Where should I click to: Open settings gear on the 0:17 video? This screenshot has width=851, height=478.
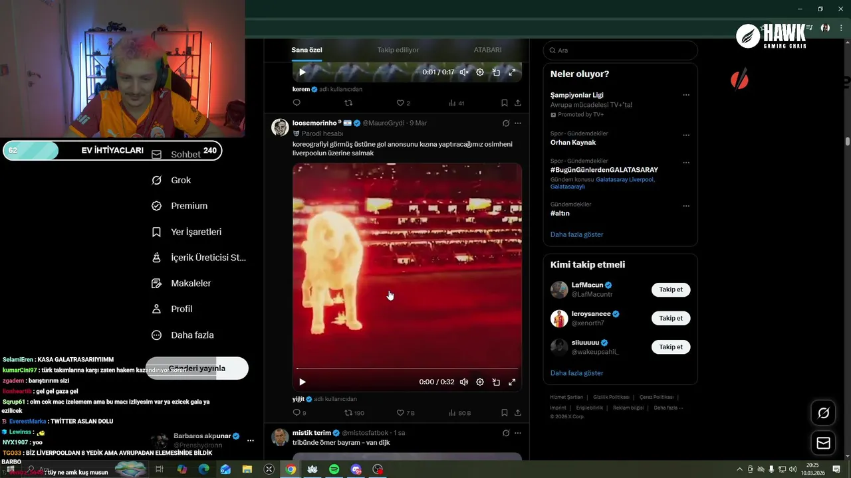click(x=480, y=72)
